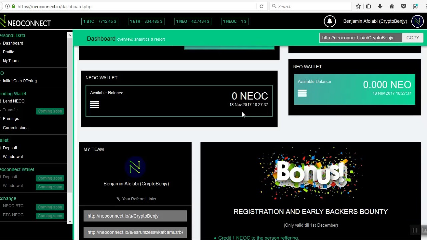Screen dimensions: 427x240
Task: Click the NEOC-BTC exchange item
Action: point(13,206)
